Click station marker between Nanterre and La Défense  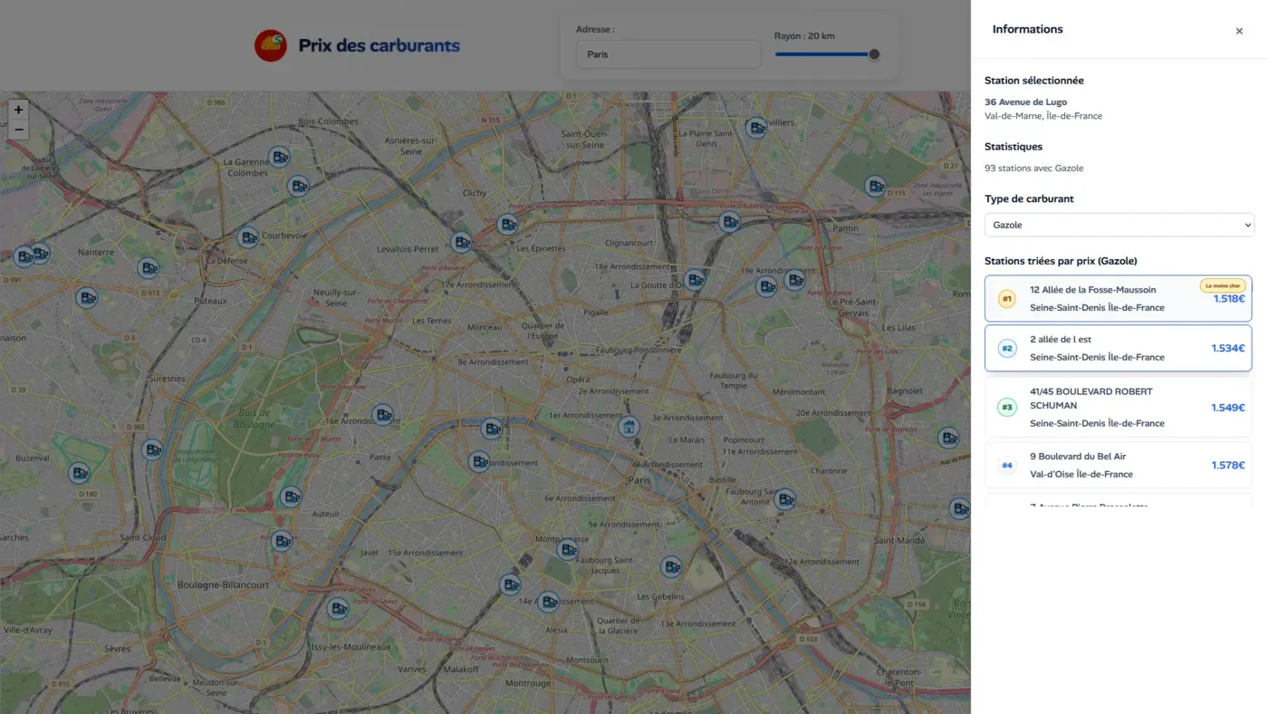point(148,267)
